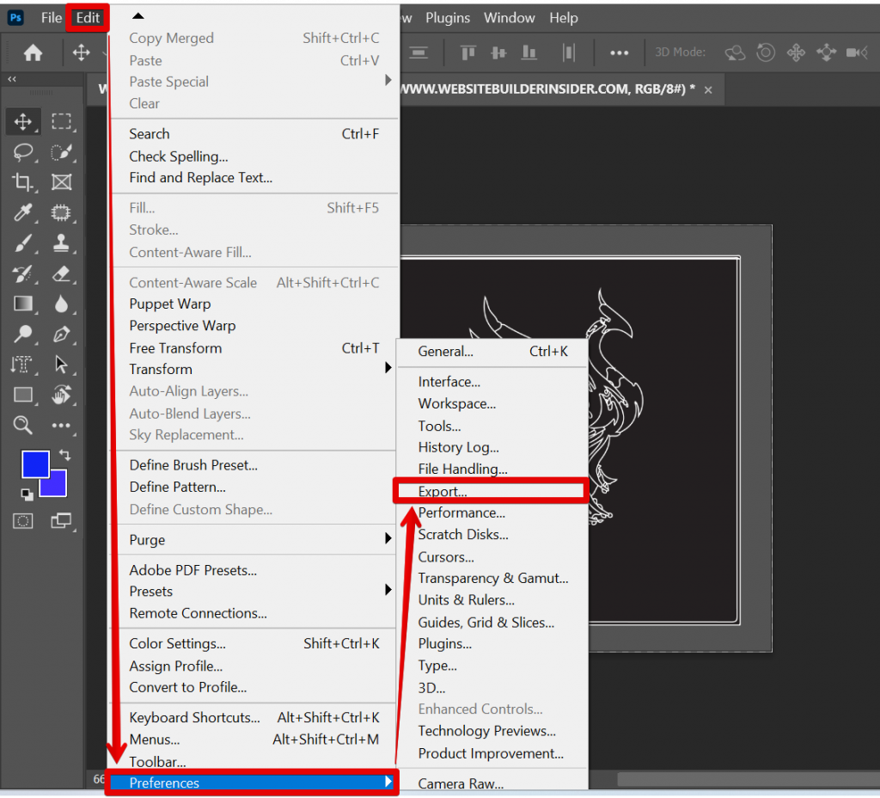Expand the Transform submenu
The height and width of the screenshot is (798, 880).
click(x=161, y=369)
